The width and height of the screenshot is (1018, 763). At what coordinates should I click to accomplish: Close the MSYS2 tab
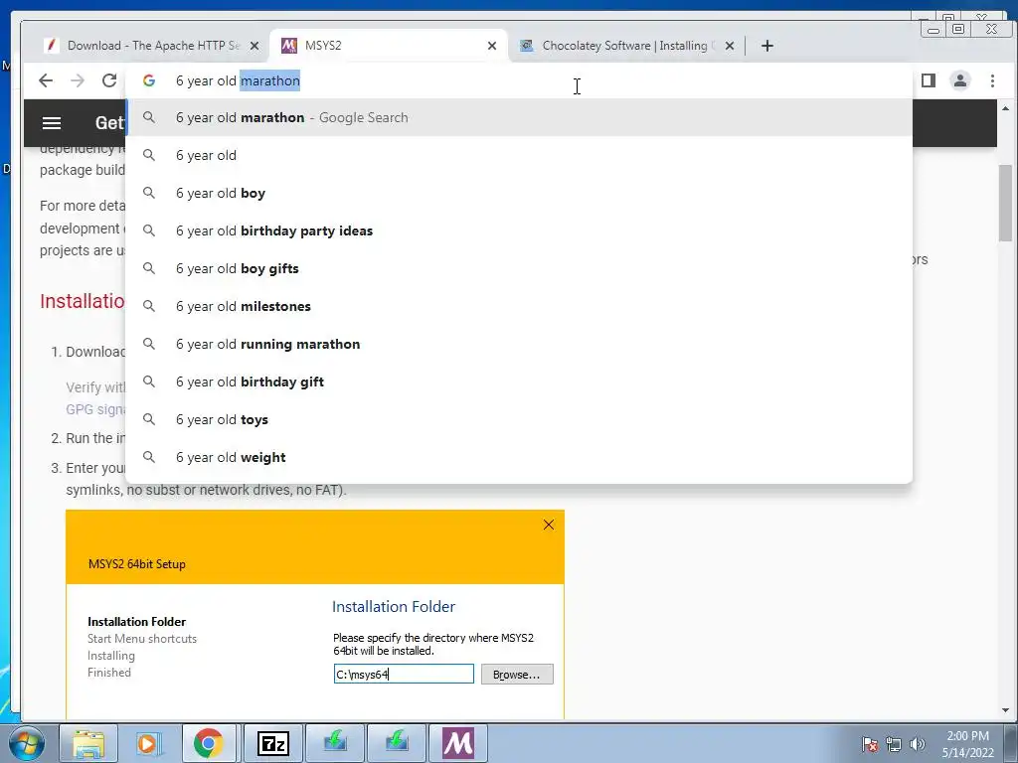pos(492,46)
